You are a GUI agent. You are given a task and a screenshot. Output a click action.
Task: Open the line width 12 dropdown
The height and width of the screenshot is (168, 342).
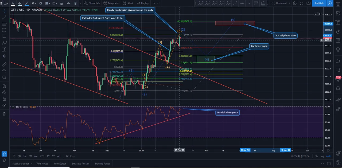(x=34, y=3)
